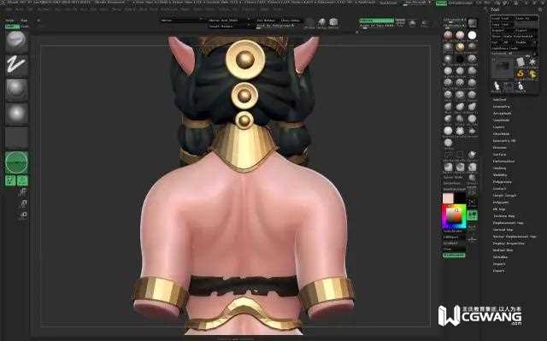The image size is (547, 341).
Task: Open the Display Properties subpalette
Action: [509, 244]
